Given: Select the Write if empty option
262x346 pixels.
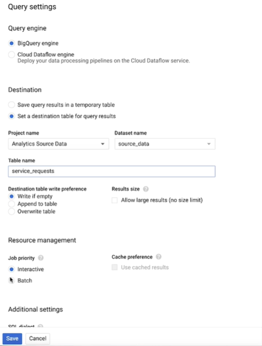Looking at the screenshot, I should (12, 197).
